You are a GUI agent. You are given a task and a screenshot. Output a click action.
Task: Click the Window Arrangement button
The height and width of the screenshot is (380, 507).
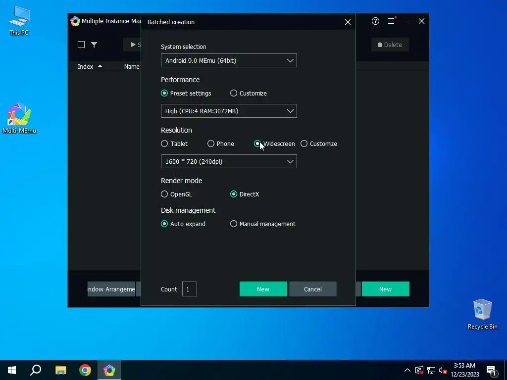[x=111, y=289]
